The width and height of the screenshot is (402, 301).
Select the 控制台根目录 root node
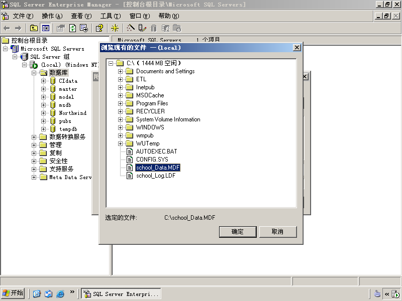29,41
